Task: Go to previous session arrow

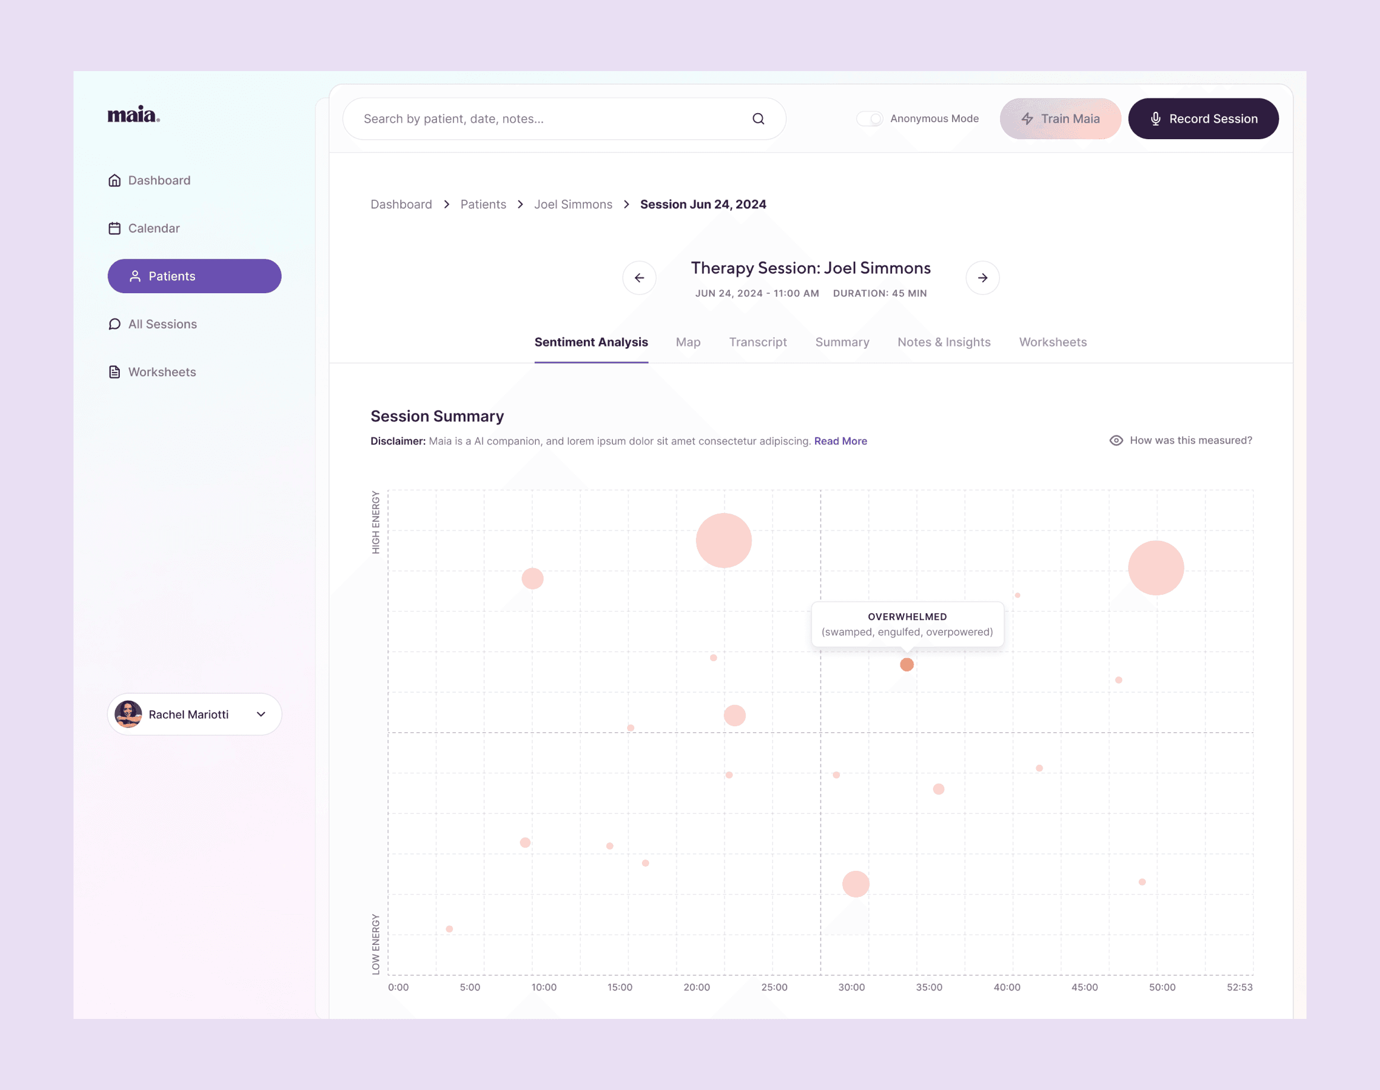Action: click(x=639, y=278)
